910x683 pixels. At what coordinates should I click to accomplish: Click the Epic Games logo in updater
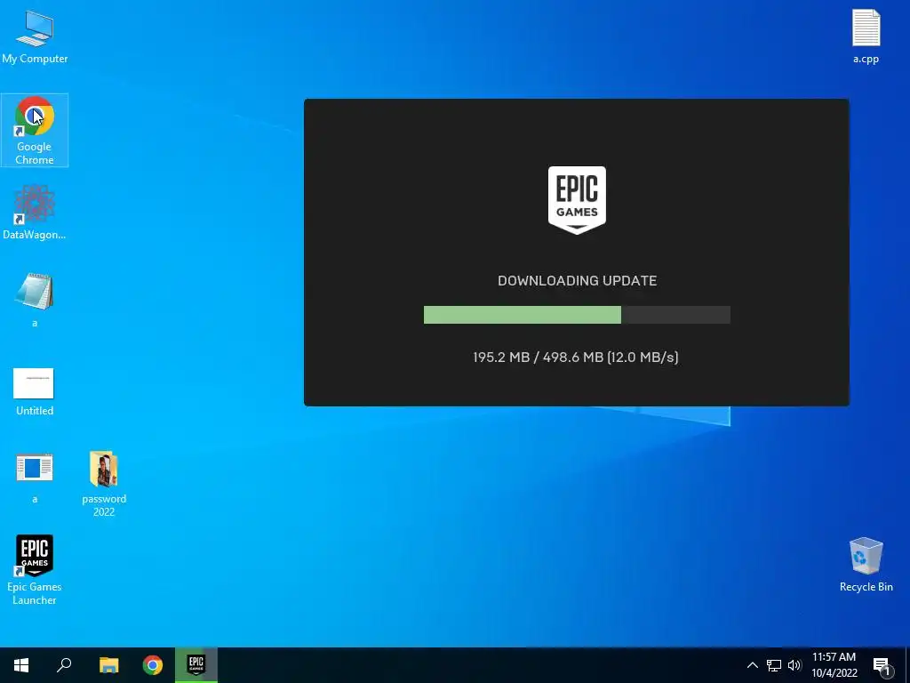click(577, 200)
